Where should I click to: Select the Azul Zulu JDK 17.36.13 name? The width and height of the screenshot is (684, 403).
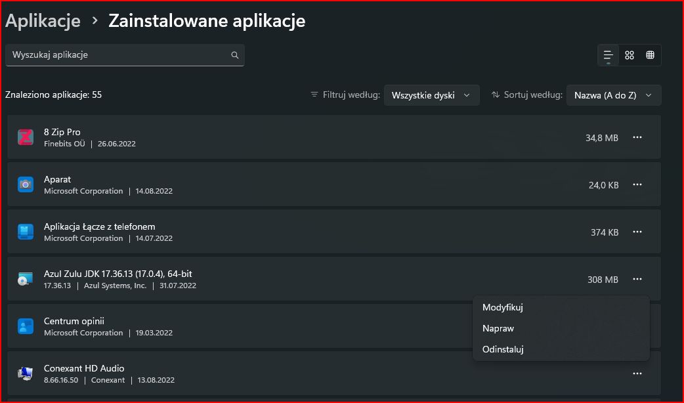tap(118, 274)
